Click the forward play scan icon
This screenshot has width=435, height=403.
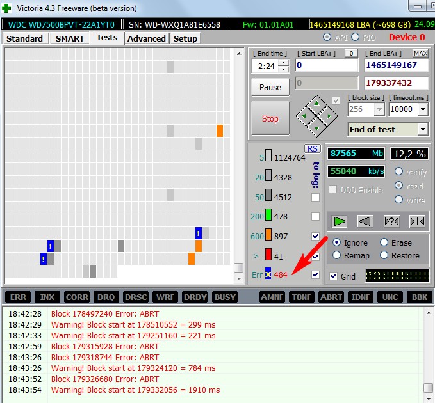click(340, 221)
